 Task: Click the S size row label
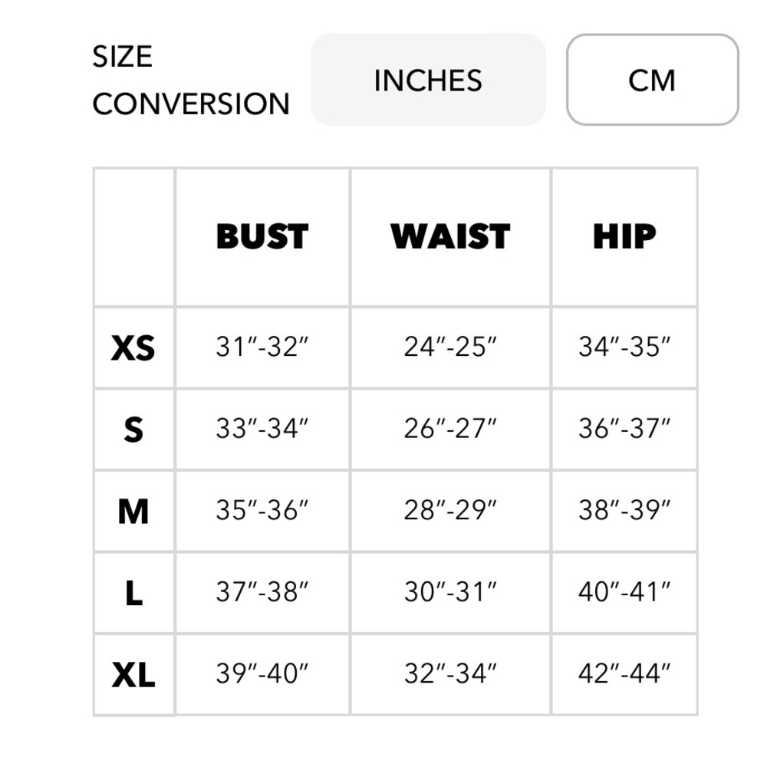[x=133, y=430]
